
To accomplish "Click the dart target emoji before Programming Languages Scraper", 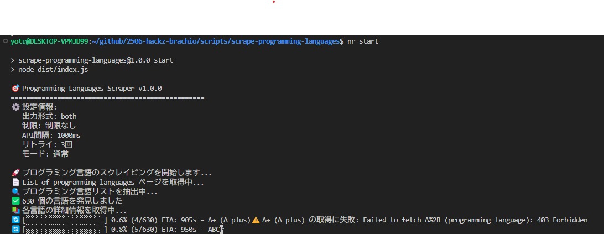I will [x=16, y=89].
